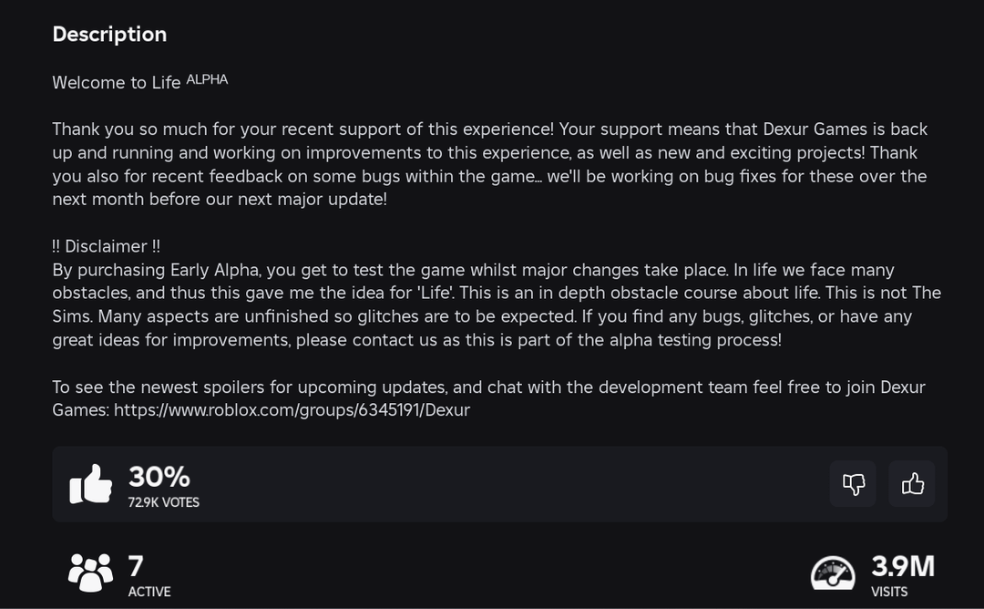Click the active players people icon
This screenshot has height=609, width=984.
90,573
